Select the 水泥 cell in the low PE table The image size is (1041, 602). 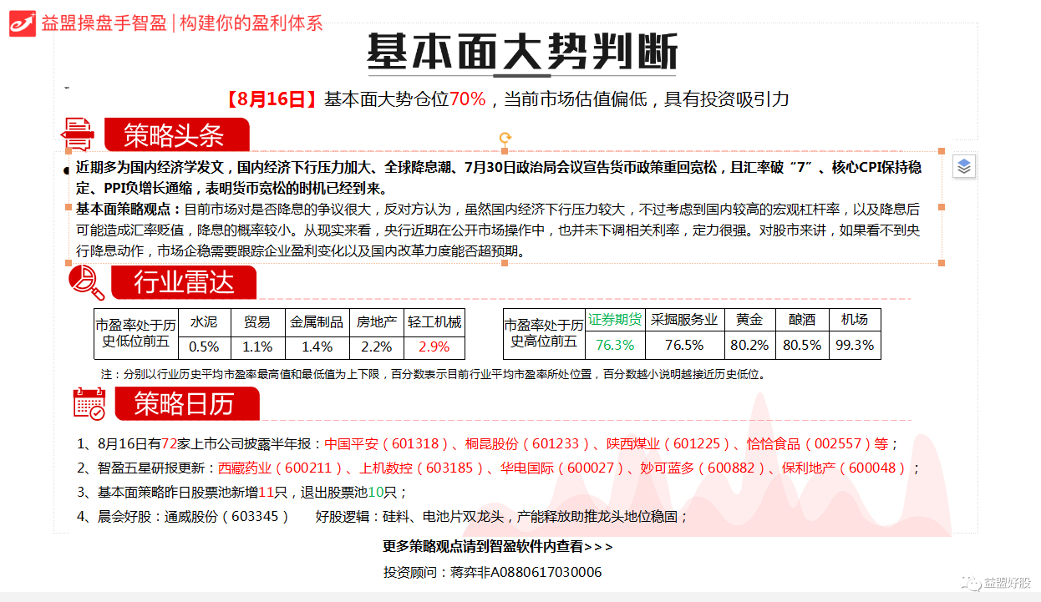[x=204, y=321]
